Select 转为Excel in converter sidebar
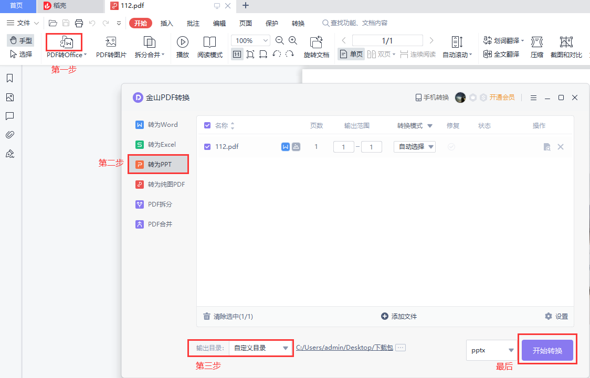Screen dimensions: 590x378 coord(157,144)
